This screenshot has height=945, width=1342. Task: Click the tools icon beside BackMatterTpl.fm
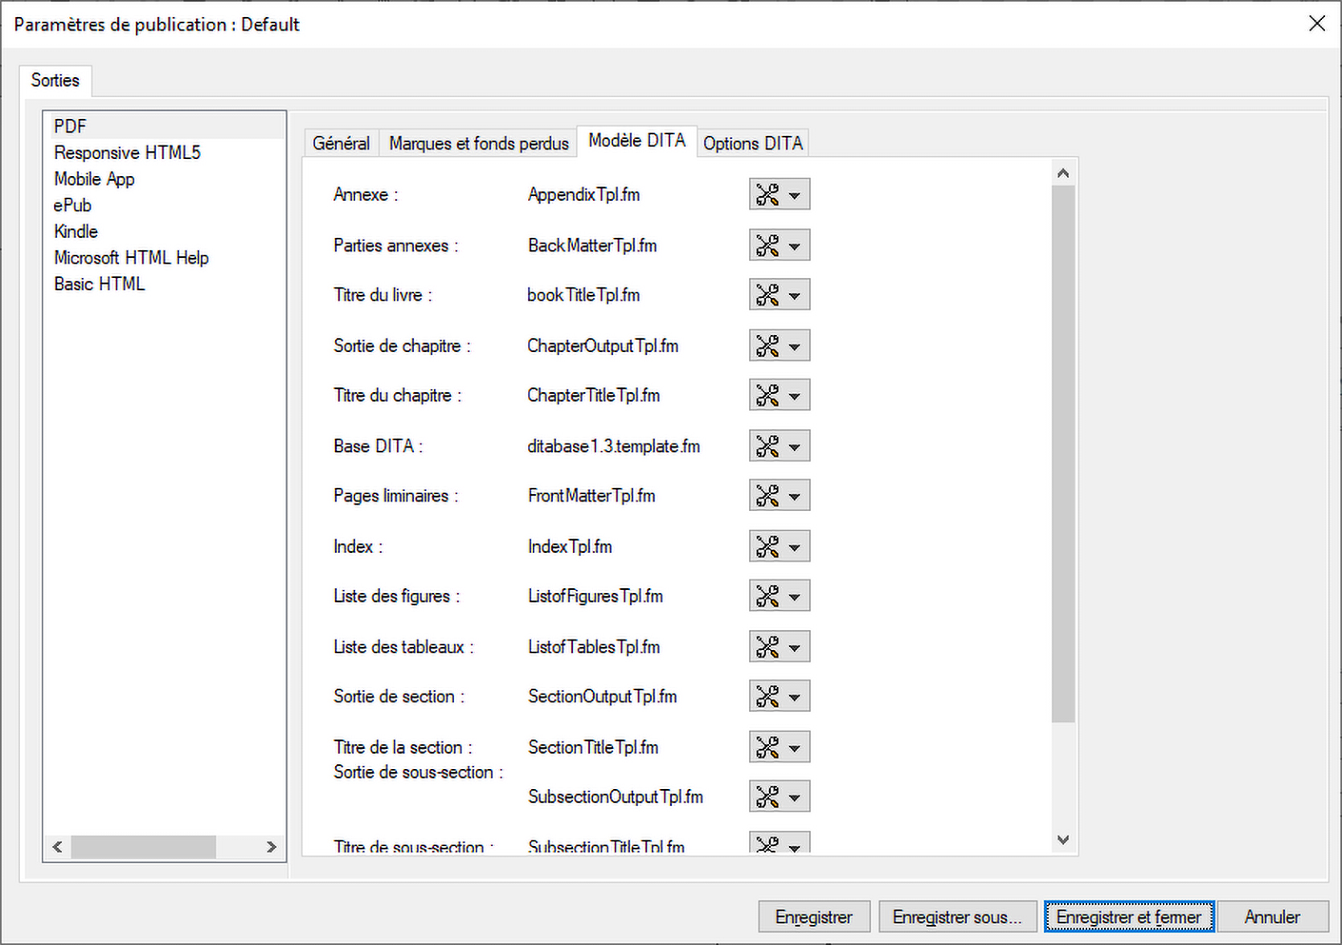(x=767, y=245)
